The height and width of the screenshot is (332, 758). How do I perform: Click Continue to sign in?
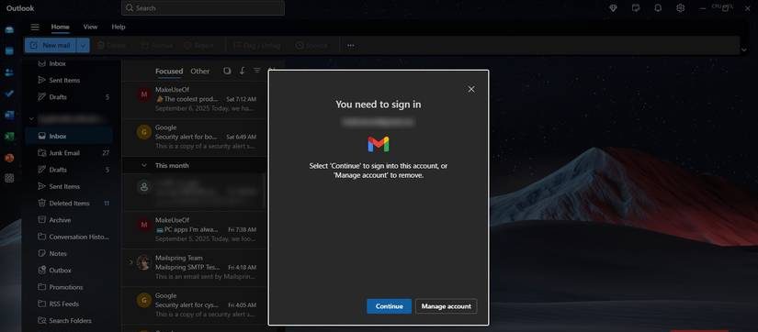(x=390, y=306)
